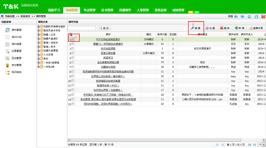Image resolution: width=266 pixels, height=148 pixels.
Task: Switch to the 考试管理 tab
Action: [x=89, y=10]
